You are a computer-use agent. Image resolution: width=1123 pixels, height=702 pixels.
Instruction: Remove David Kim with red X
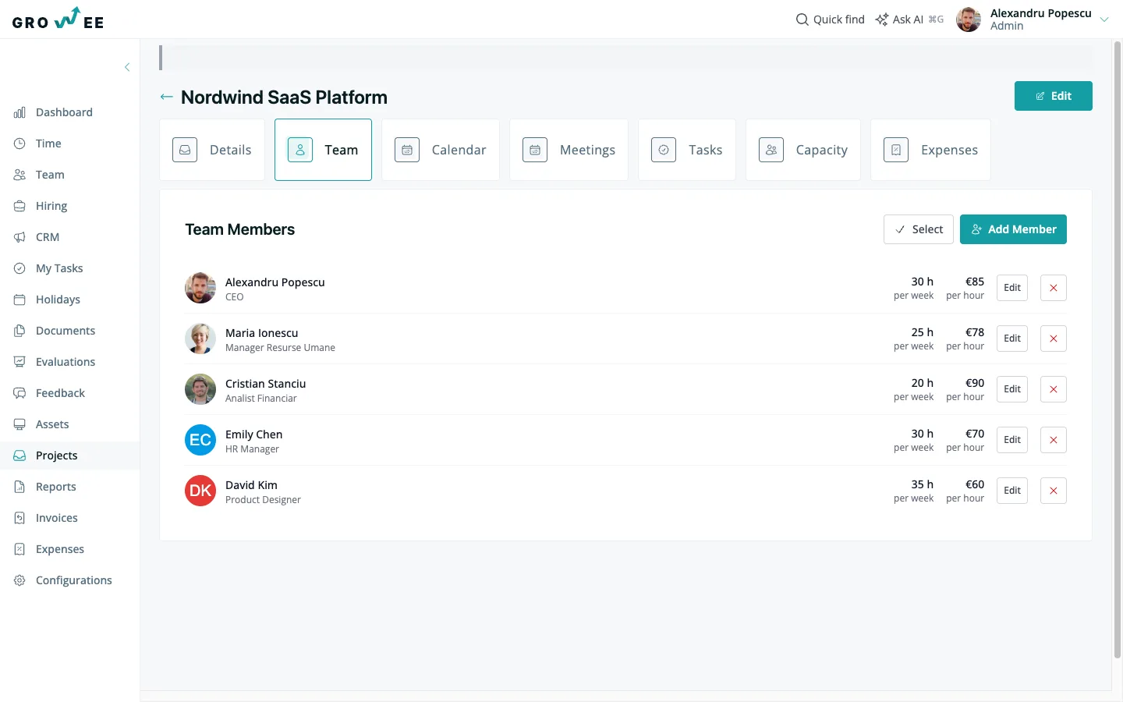click(x=1054, y=491)
